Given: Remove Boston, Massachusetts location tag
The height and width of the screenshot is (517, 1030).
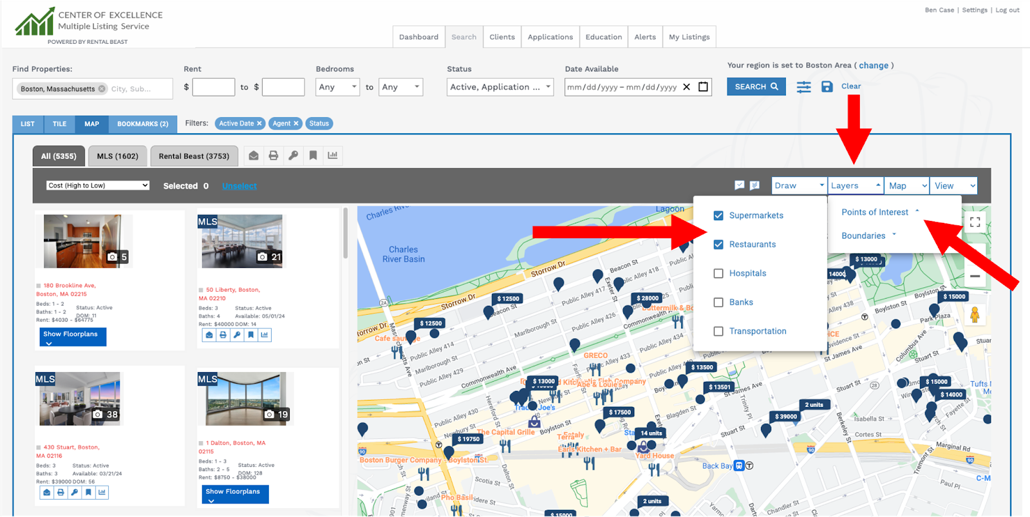Looking at the screenshot, I should [102, 89].
